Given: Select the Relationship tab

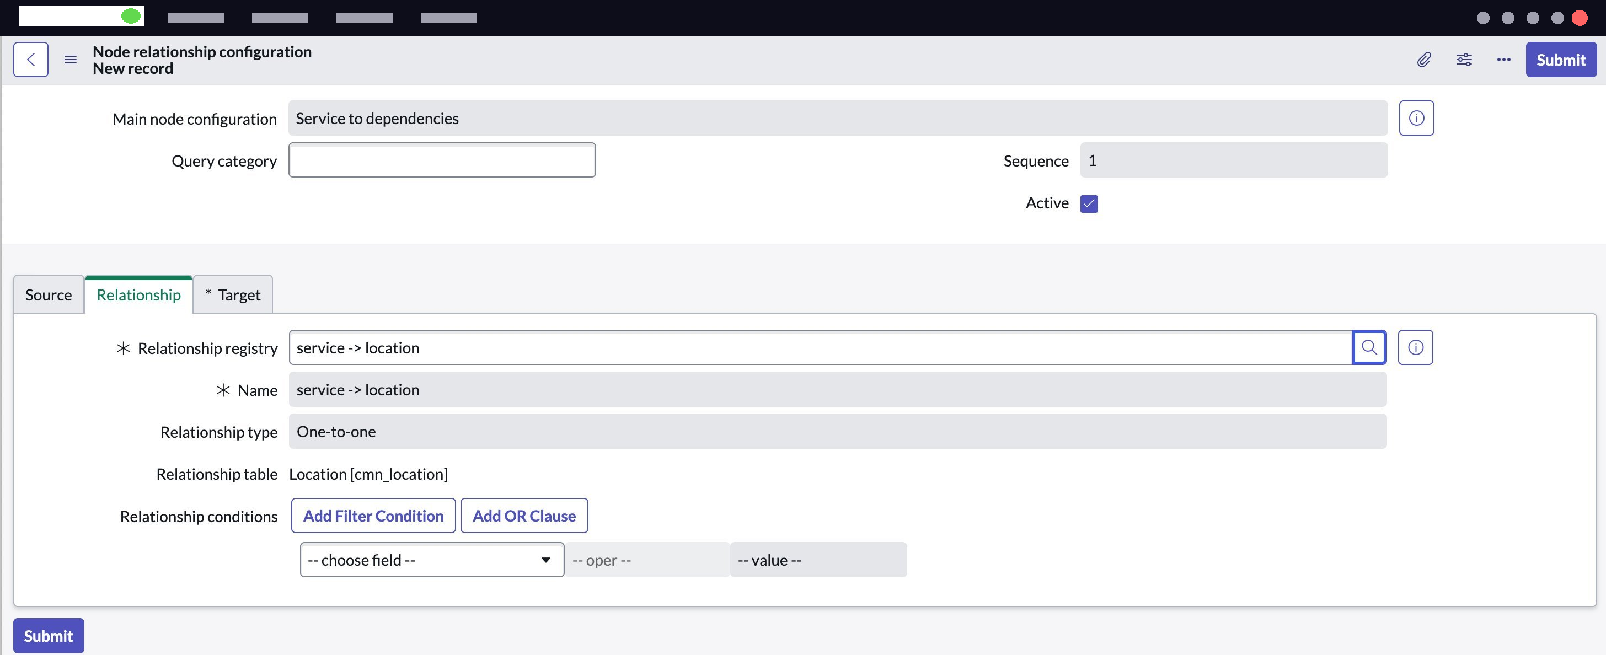Looking at the screenshot, I should pyautogui.click(x=138, y=295).
